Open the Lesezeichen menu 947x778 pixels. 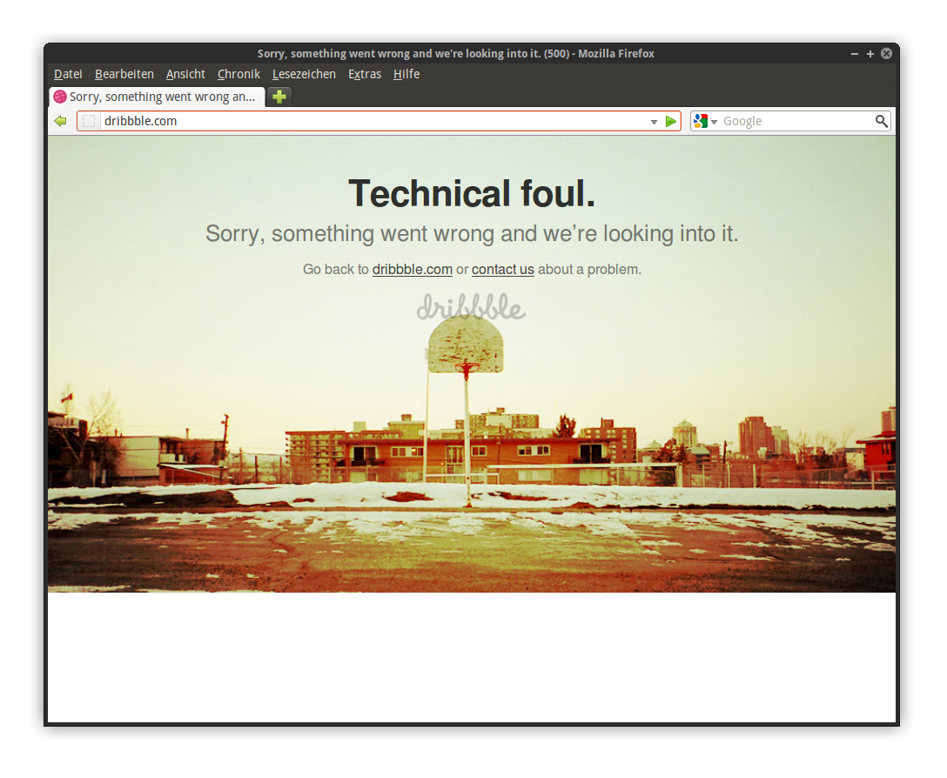(304, 74)
